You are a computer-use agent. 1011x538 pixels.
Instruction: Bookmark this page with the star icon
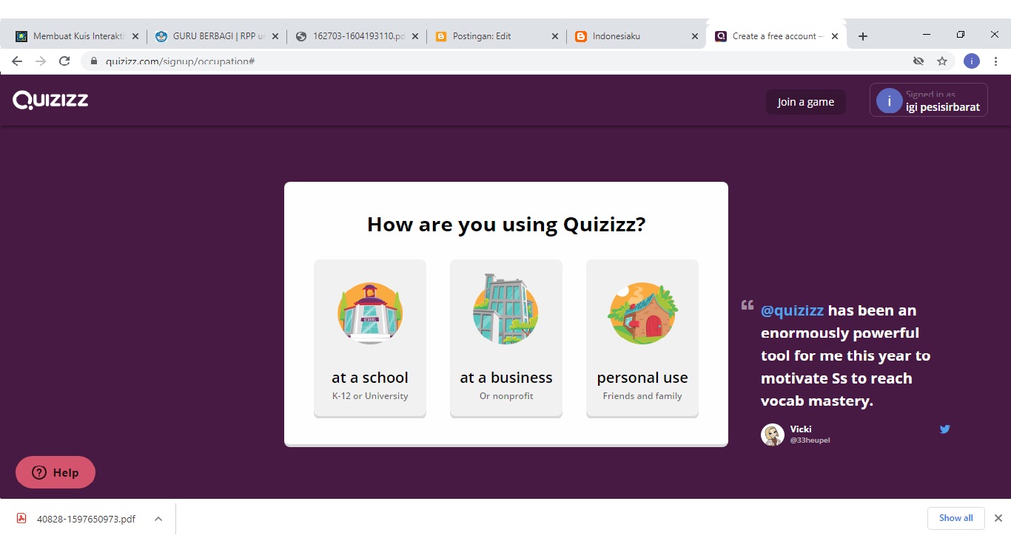pos(942,61)
